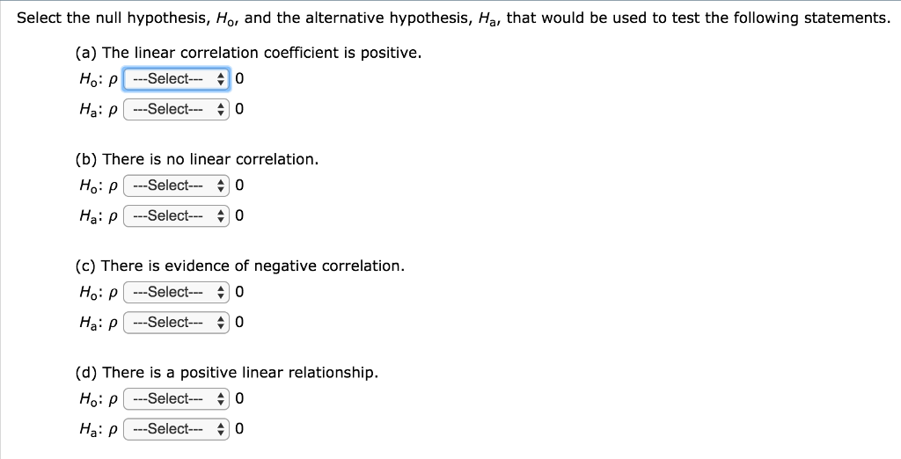Choose the H₀ operator dropdown in part (c)
This screenshot has height=459, width=901.
176,292
